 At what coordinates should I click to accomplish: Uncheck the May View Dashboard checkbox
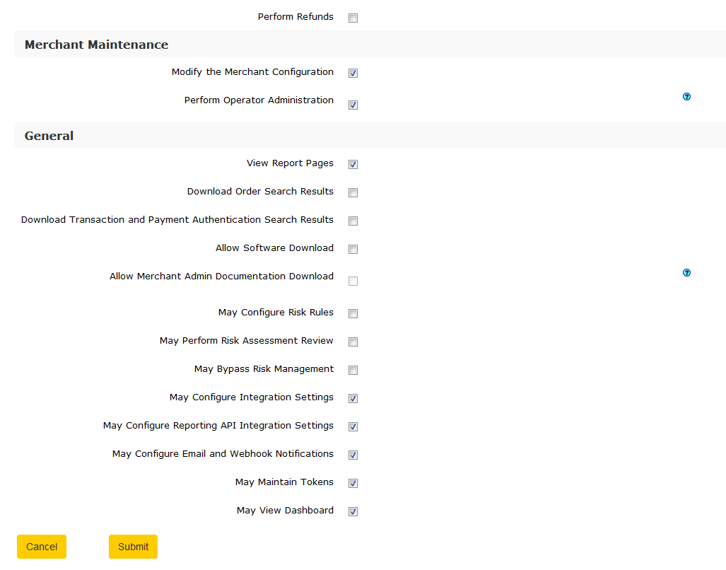coord(353,512)
